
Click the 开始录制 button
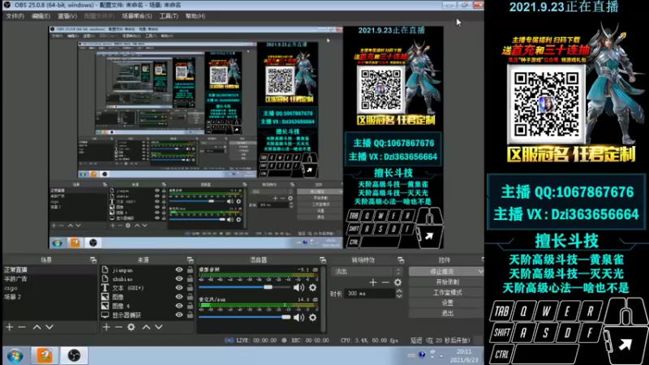[448, 281]
